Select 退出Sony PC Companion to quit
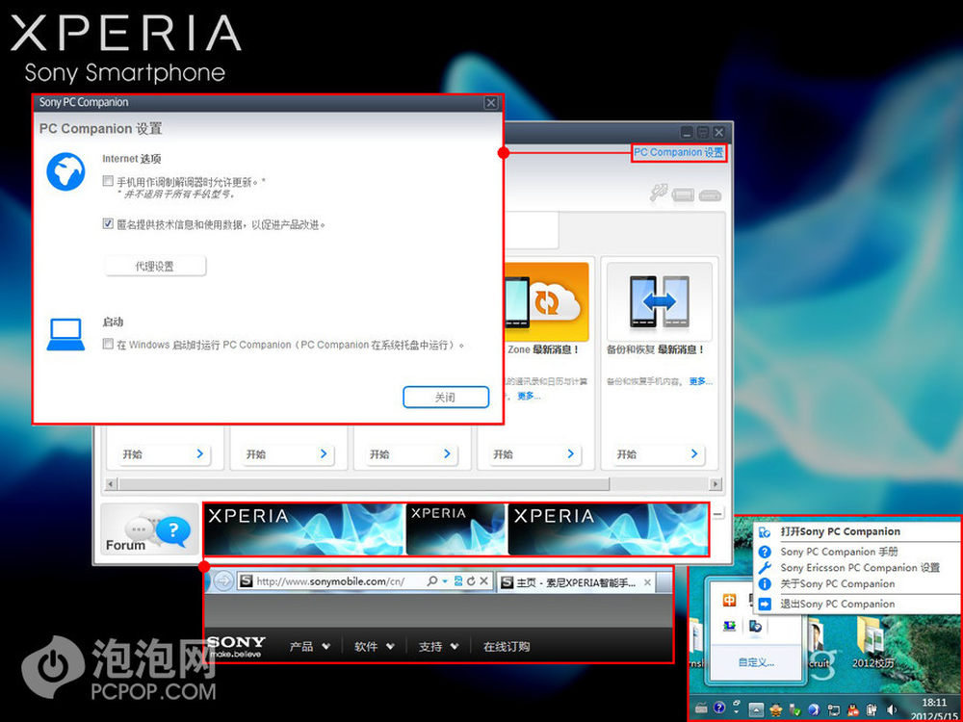Screen dimensions: 963x722 point(857,605)
